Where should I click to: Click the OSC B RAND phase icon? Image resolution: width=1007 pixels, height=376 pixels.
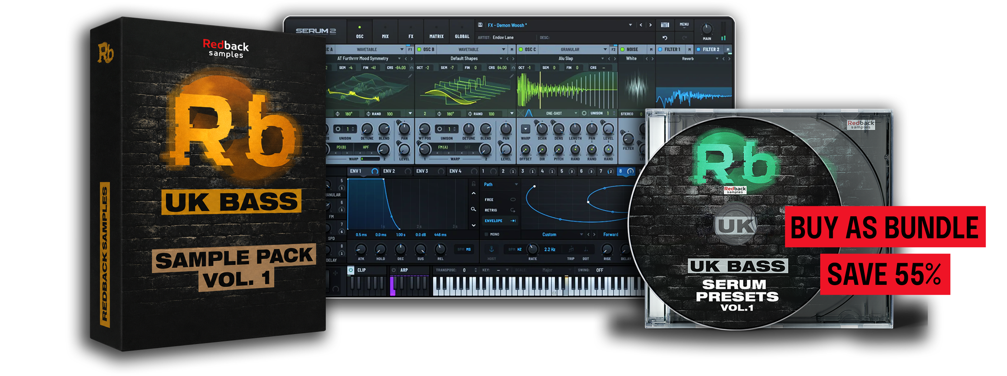(x=470, y=114)
